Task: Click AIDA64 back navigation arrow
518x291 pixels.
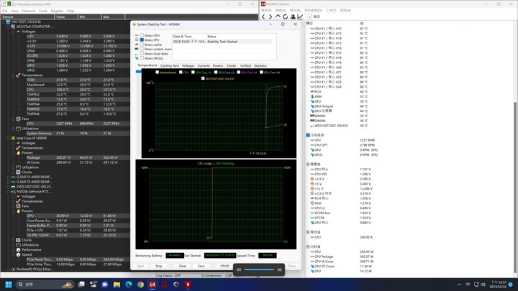Action: 263,17
